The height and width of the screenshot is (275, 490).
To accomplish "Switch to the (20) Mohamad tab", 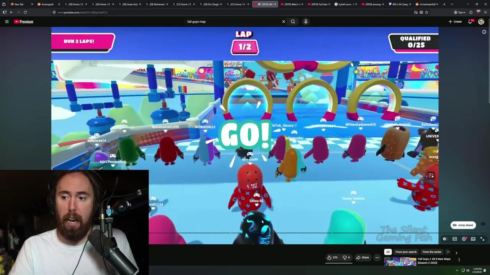I will point(157,4).
